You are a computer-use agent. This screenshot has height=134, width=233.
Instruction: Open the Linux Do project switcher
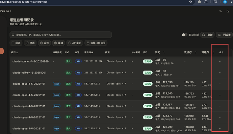6,11
